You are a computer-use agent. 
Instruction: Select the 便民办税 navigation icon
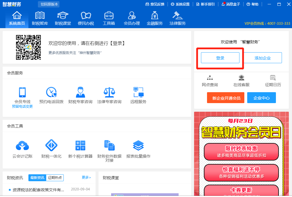[x=85, y=18]
